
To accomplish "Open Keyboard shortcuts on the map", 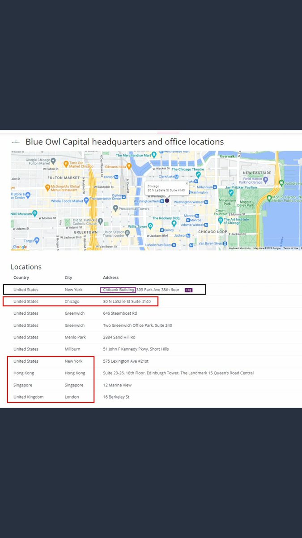I will click(240, 248).
